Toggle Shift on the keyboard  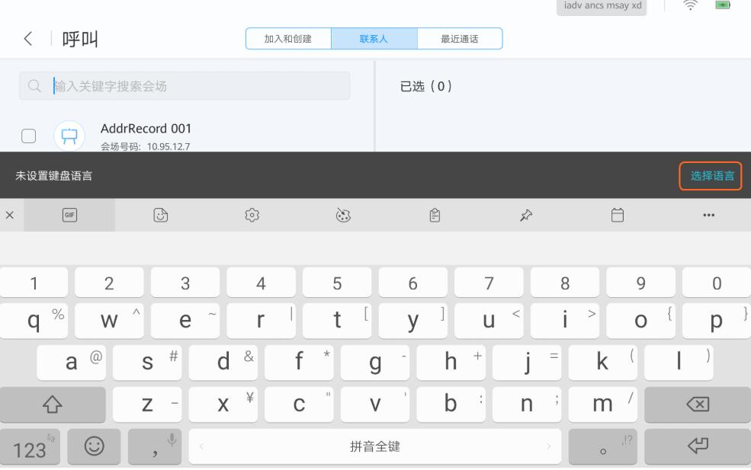click(x=52, y=404)
